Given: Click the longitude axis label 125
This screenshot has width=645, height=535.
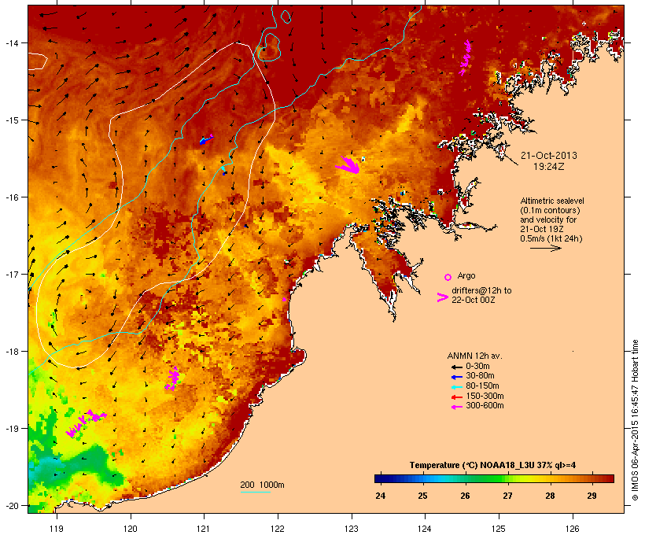Looking at the screenshot, I should tap(499, 529).
